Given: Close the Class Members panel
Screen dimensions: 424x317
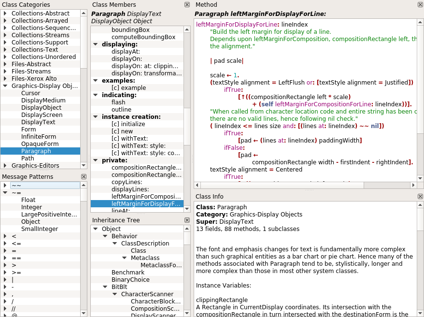Looking at the screenshot, I should tap(187, 5).
